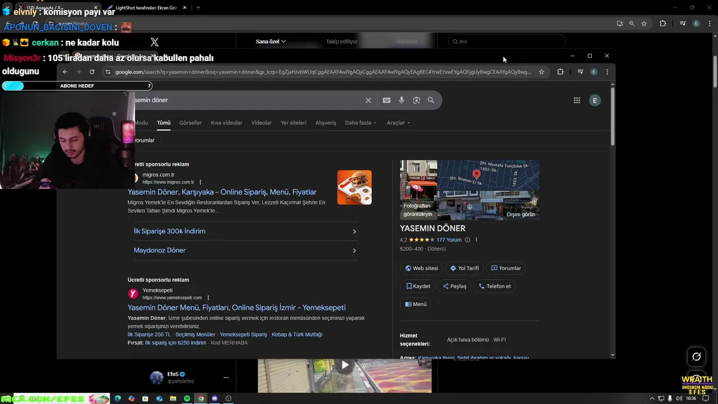
Task: Open Chrome three-dot menu in X window
Action: 708,24
